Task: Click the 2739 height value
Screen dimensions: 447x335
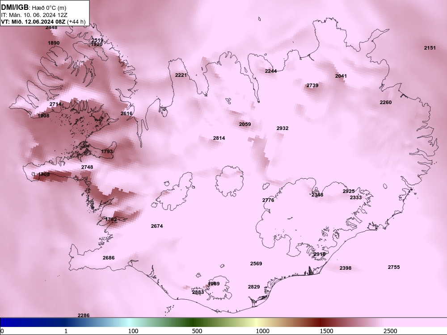Action: pos(312,85)
